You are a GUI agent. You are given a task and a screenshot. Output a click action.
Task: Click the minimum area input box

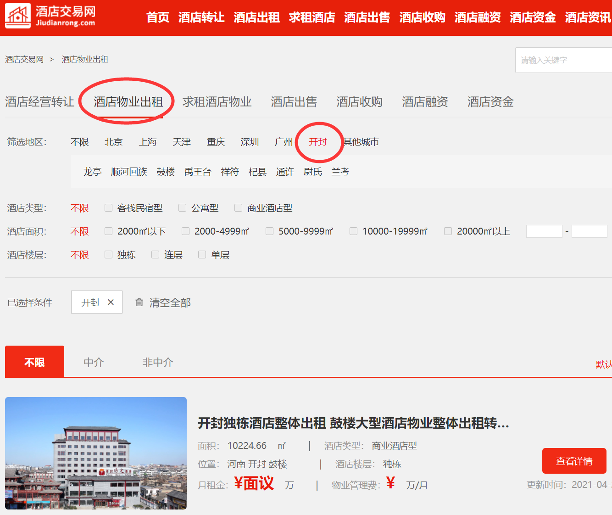[x=544, y=231]
